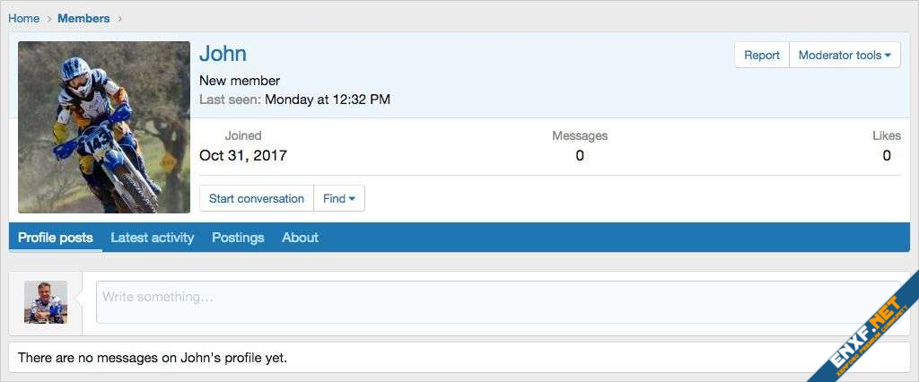Open John's motocross profile picture

(104, 127)
